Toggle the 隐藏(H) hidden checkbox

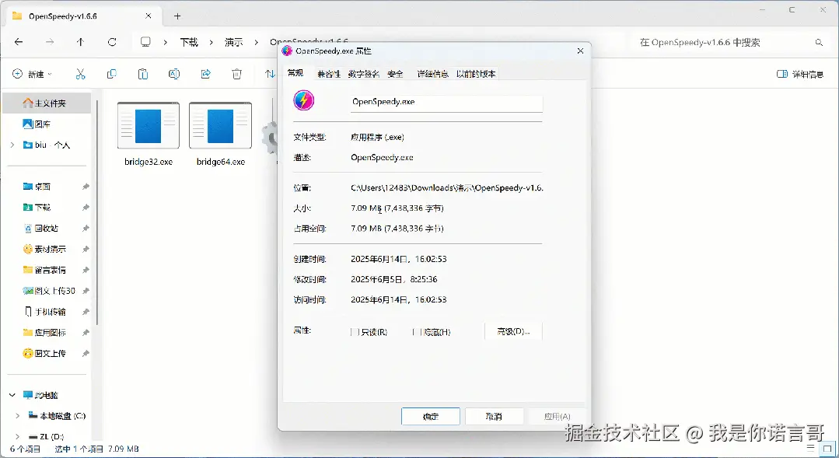(416, 332)
